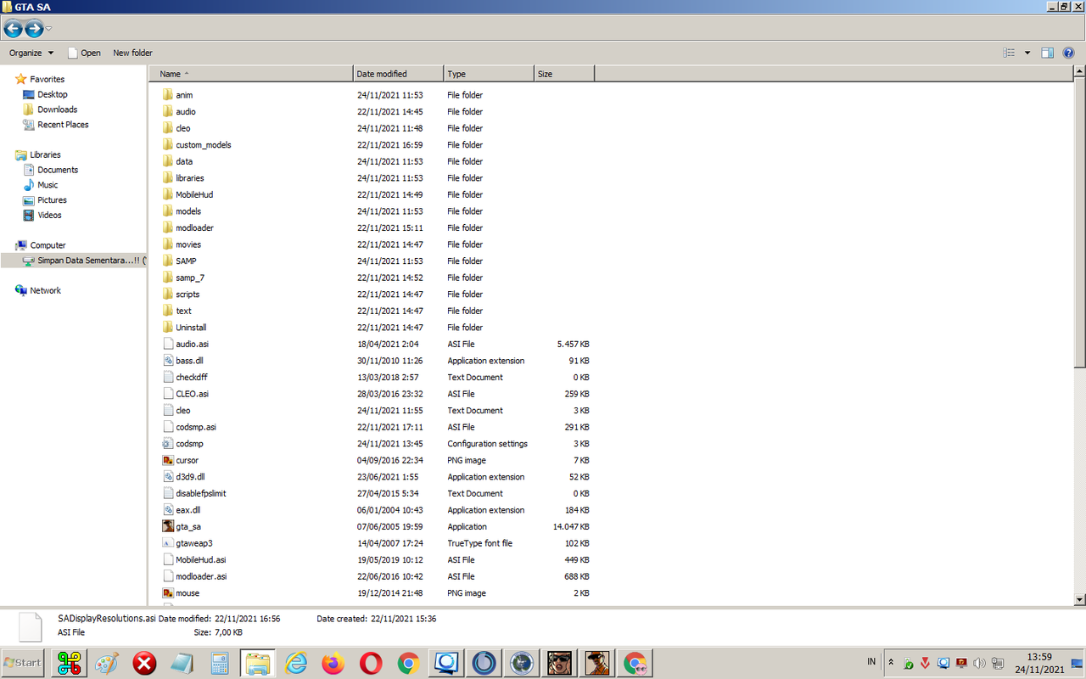Open the Start menu
The height and width of the screenshot is (679, 1086).
[x=23, y=663]
